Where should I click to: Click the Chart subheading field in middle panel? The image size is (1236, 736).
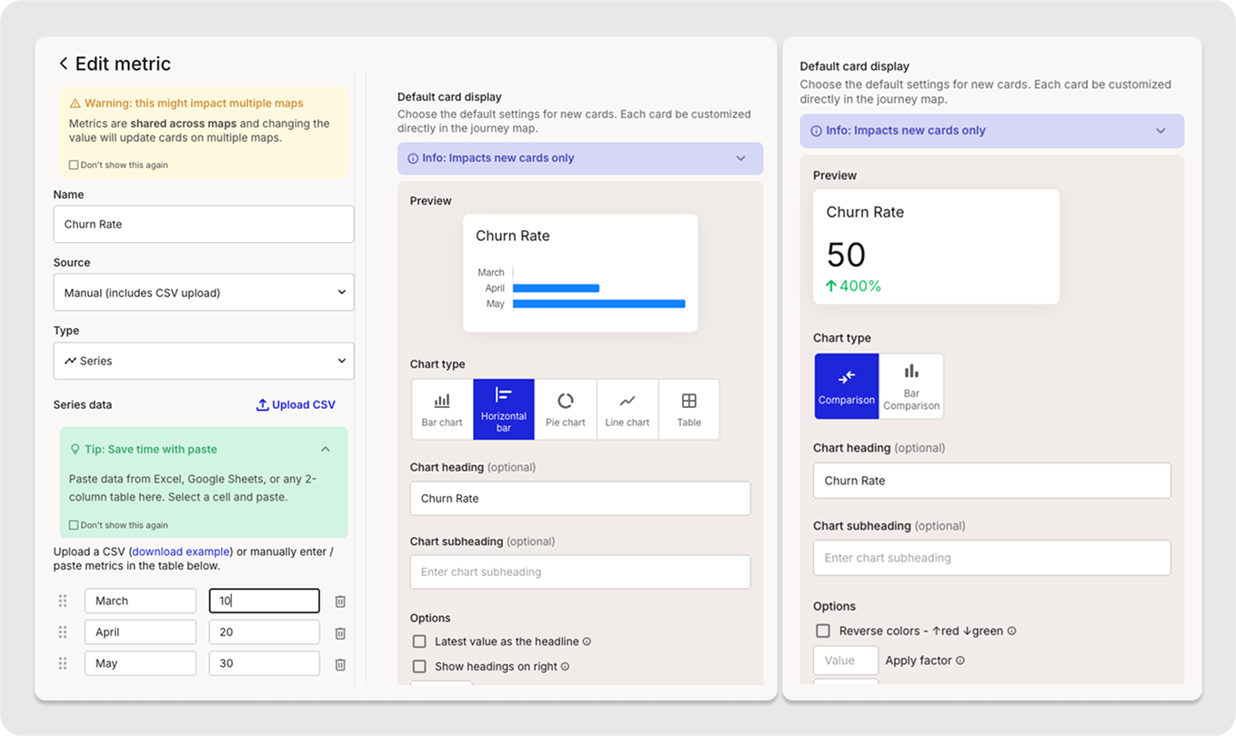point(580,572)
